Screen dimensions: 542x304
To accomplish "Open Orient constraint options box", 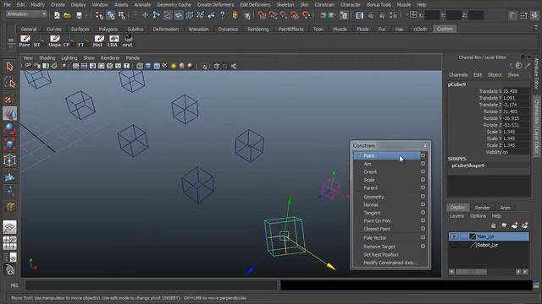I will tap(423, 171).
